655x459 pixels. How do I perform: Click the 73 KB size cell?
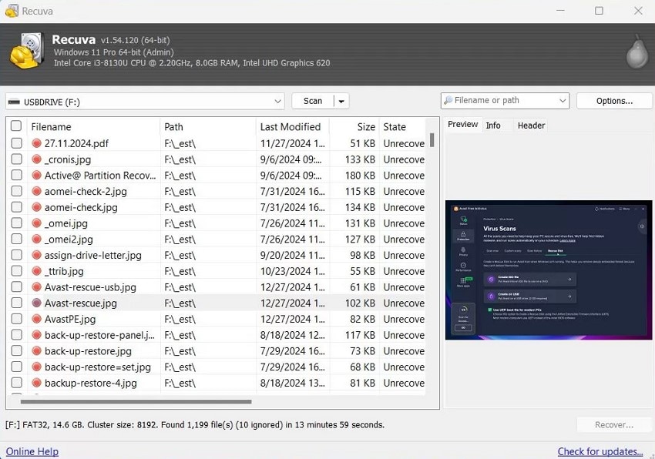point(362,351)
